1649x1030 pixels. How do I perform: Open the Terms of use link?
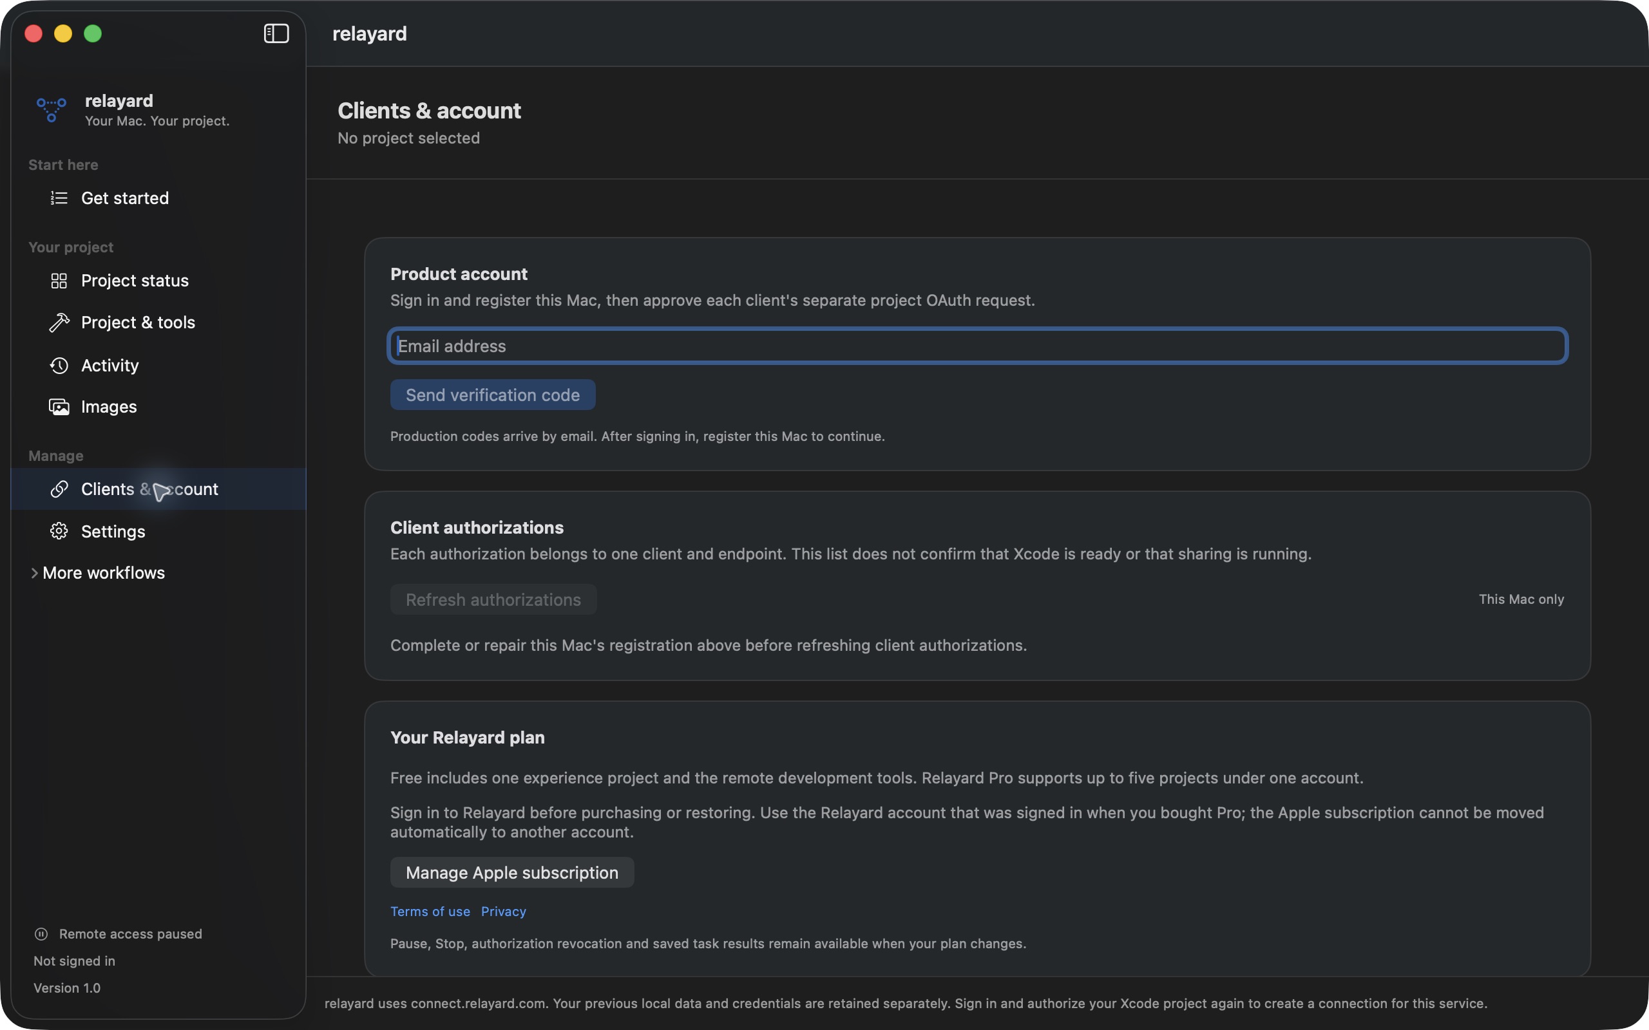(430, 912)
